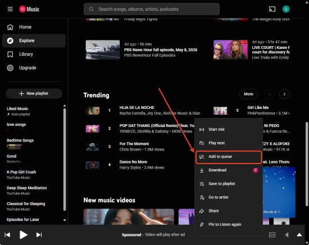This screenshot has width=309, height=245.
Task: Choose Share in context menu
Action: (x=229, y=211)
